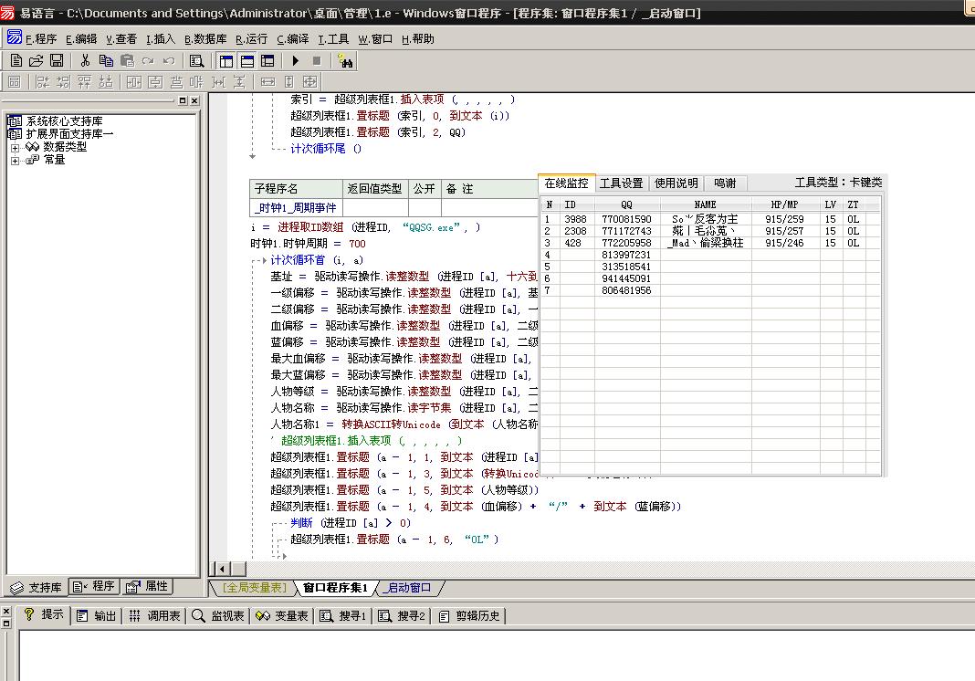975x681 pixels.
Task: Click the Open file folder icon
Action: click(37, 60)
